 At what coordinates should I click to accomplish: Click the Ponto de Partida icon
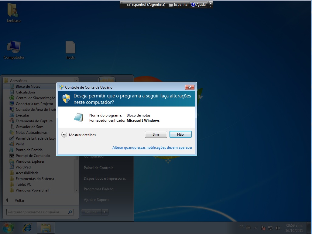12,150
